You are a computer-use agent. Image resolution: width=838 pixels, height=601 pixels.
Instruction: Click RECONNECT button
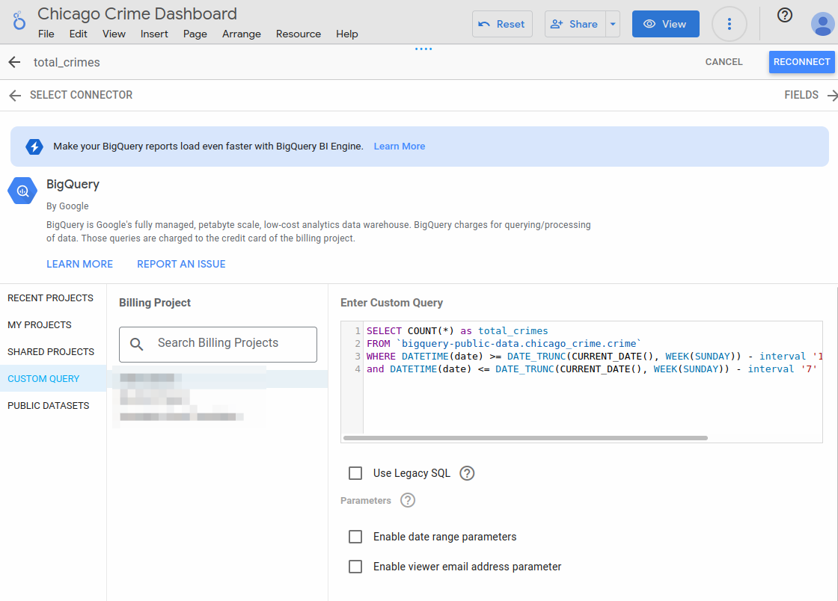click(801, 62)
